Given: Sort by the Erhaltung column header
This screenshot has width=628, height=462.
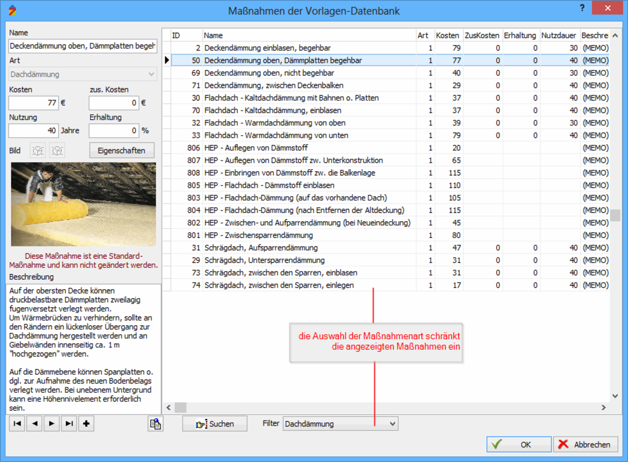Looking at the screenshot, I should point(521,35).
